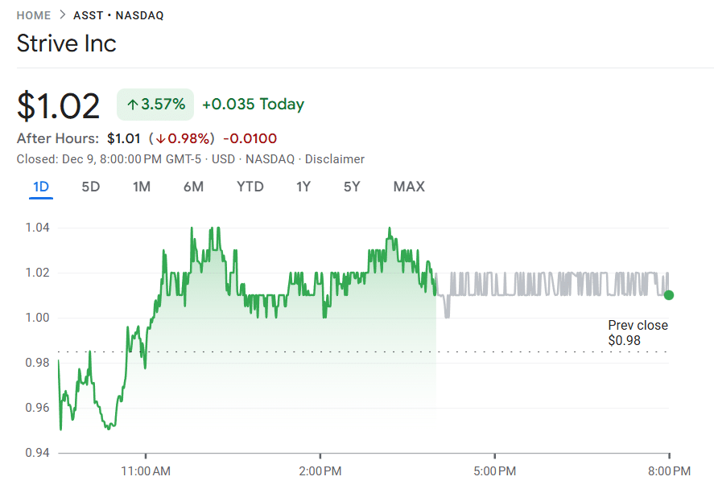Open the 6M chart tab
This screenshot has height=493, width=714.
pyautogui.click(x=193, y=187)
